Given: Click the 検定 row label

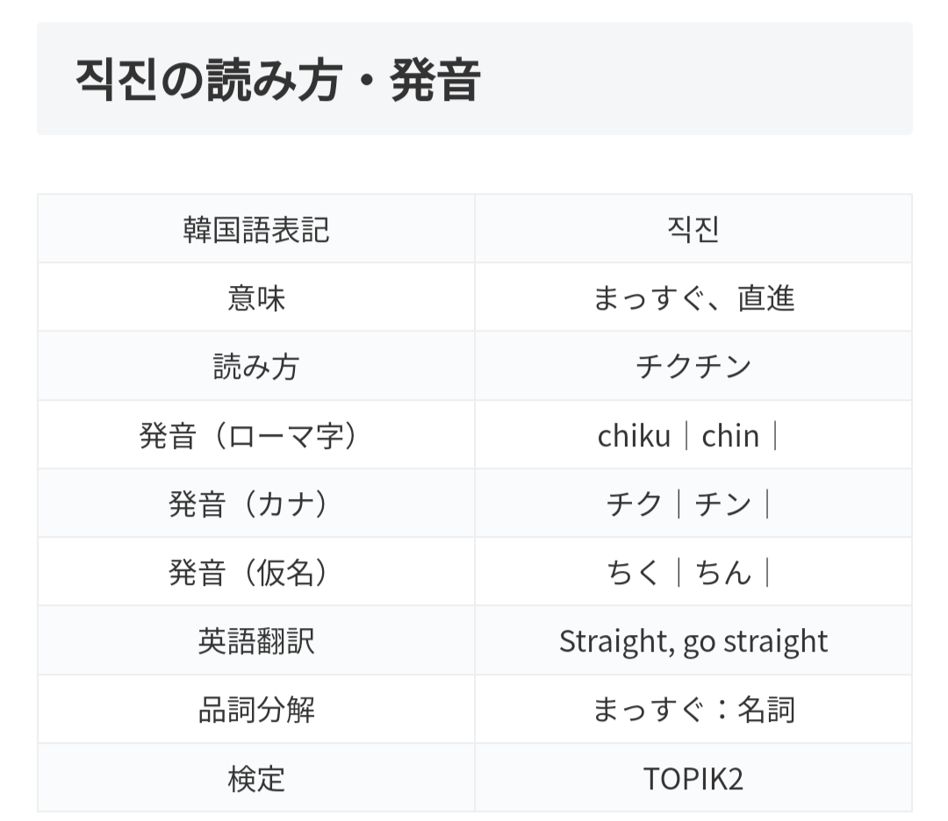Looking at the screenshot, I should coord(256,778).
